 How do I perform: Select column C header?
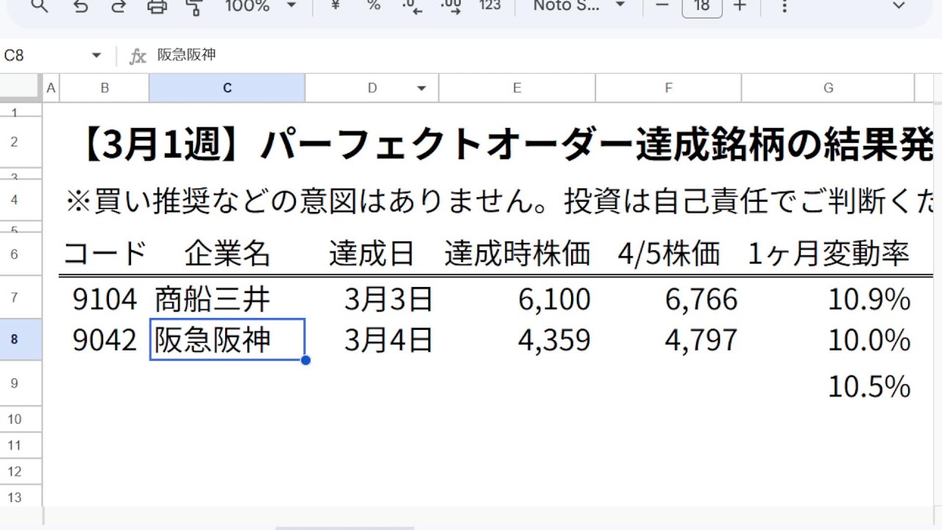point(227,88)
